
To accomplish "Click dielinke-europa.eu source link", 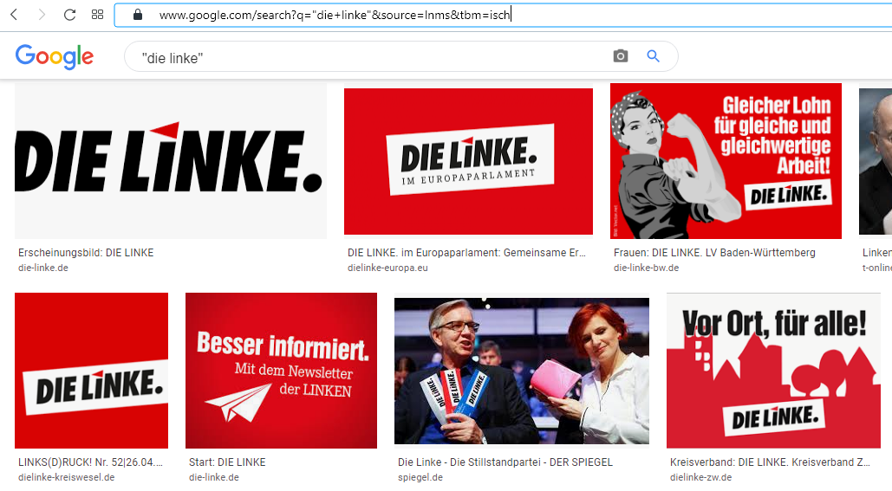I will click(x=388, y=268).
